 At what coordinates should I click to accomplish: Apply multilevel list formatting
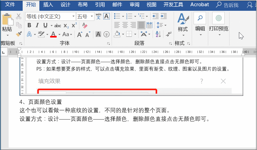pos(141,16)
